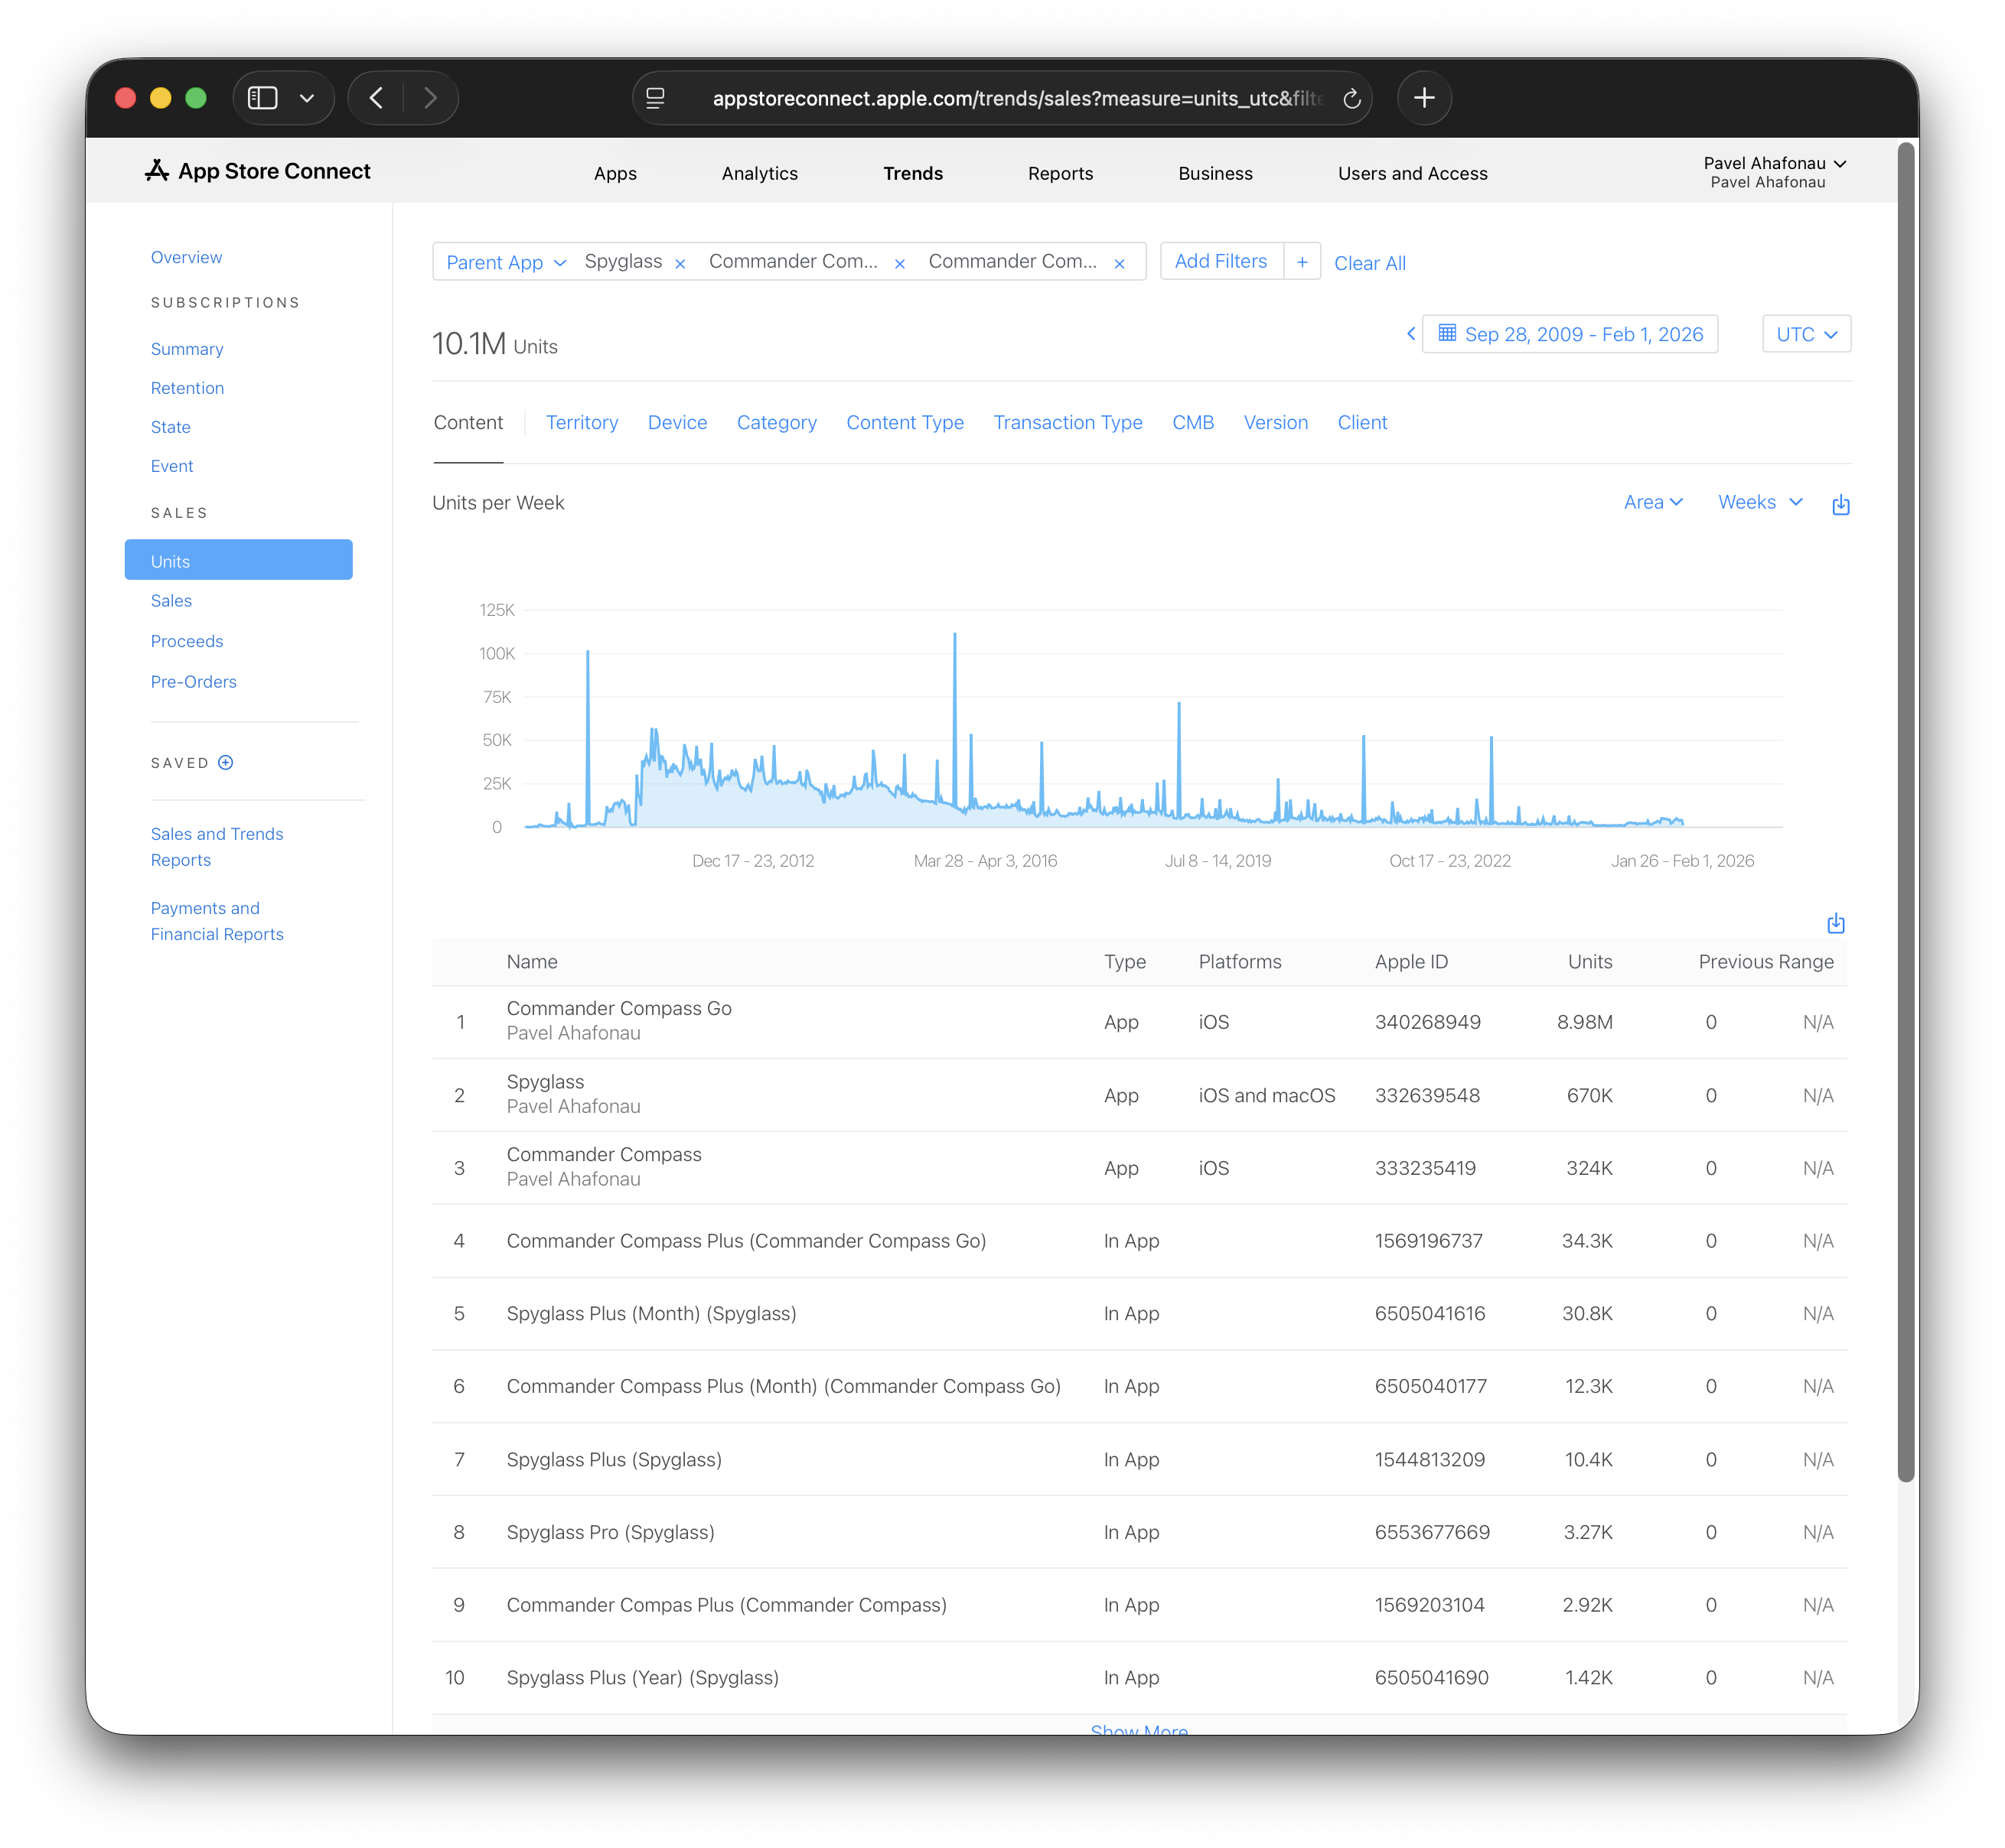Download the chart data using export icon
Screen dimensions: 2005x1848
click(x=1840, y=505)
